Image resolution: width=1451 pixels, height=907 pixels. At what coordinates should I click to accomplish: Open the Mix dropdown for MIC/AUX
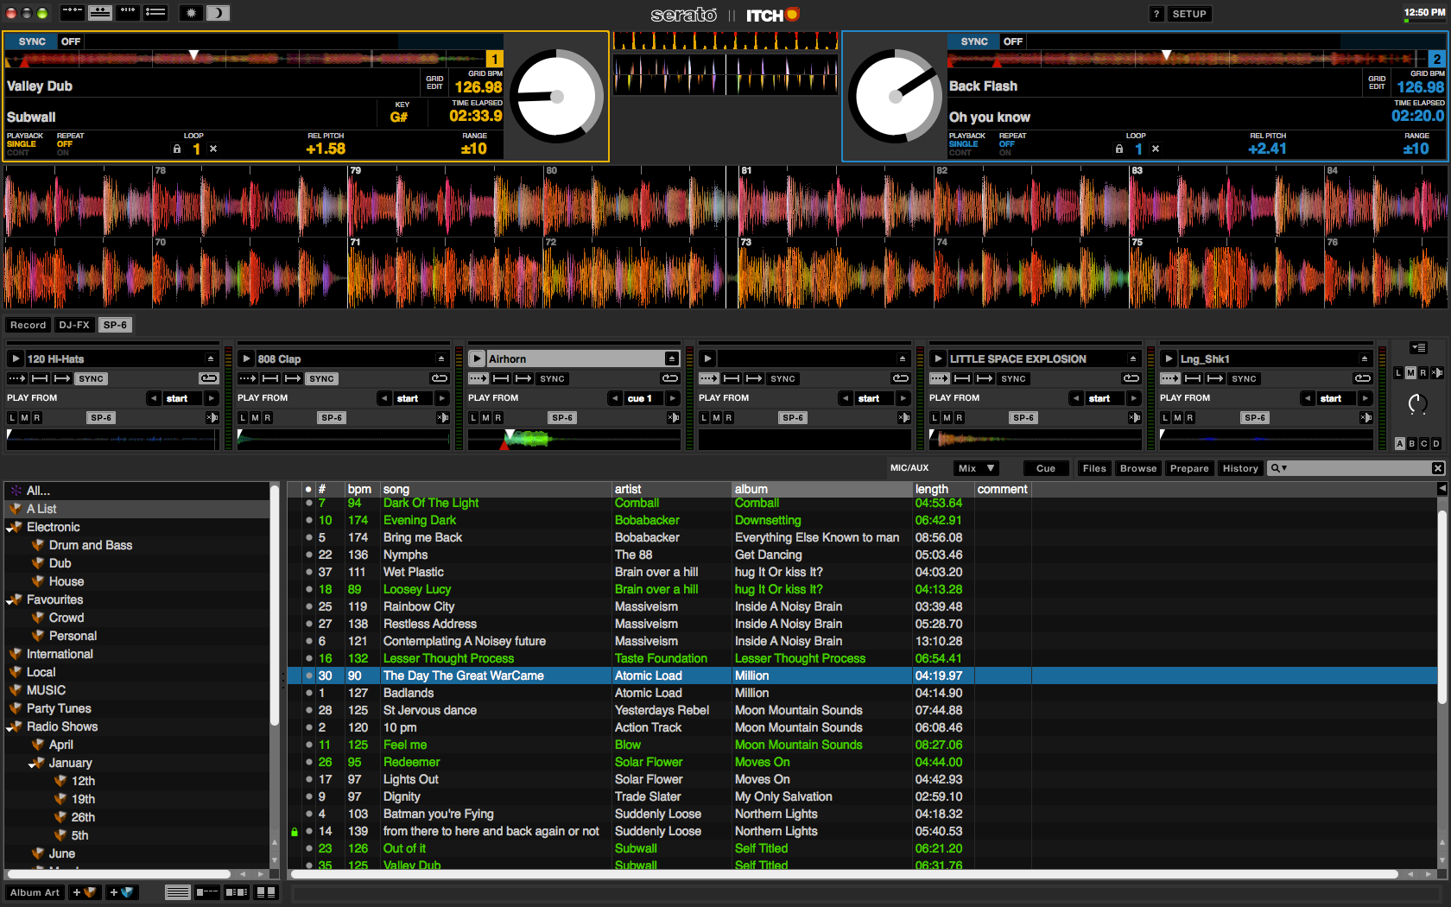point(976,468)
